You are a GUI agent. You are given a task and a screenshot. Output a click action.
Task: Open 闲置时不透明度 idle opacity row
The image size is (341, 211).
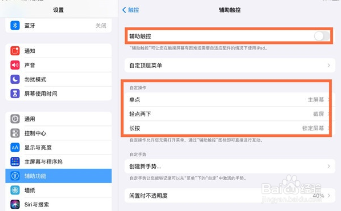click(230, 196)
